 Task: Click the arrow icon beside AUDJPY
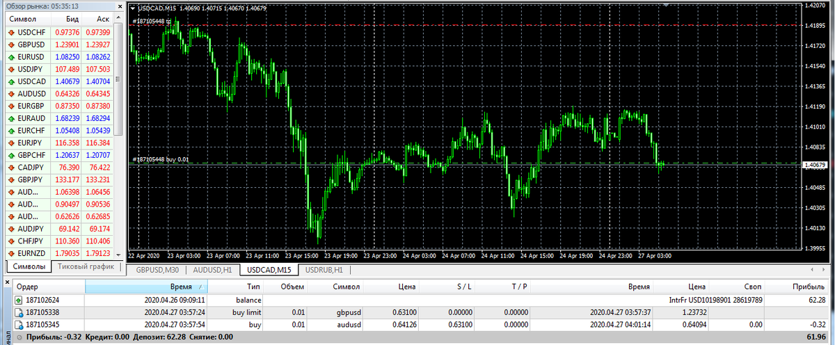(11, 228)
